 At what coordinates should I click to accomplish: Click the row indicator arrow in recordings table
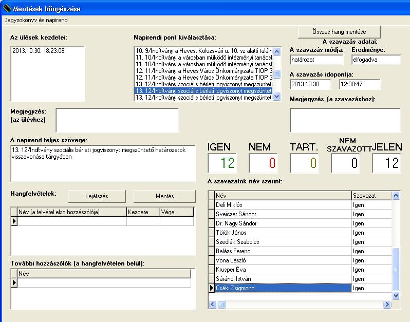14,221
